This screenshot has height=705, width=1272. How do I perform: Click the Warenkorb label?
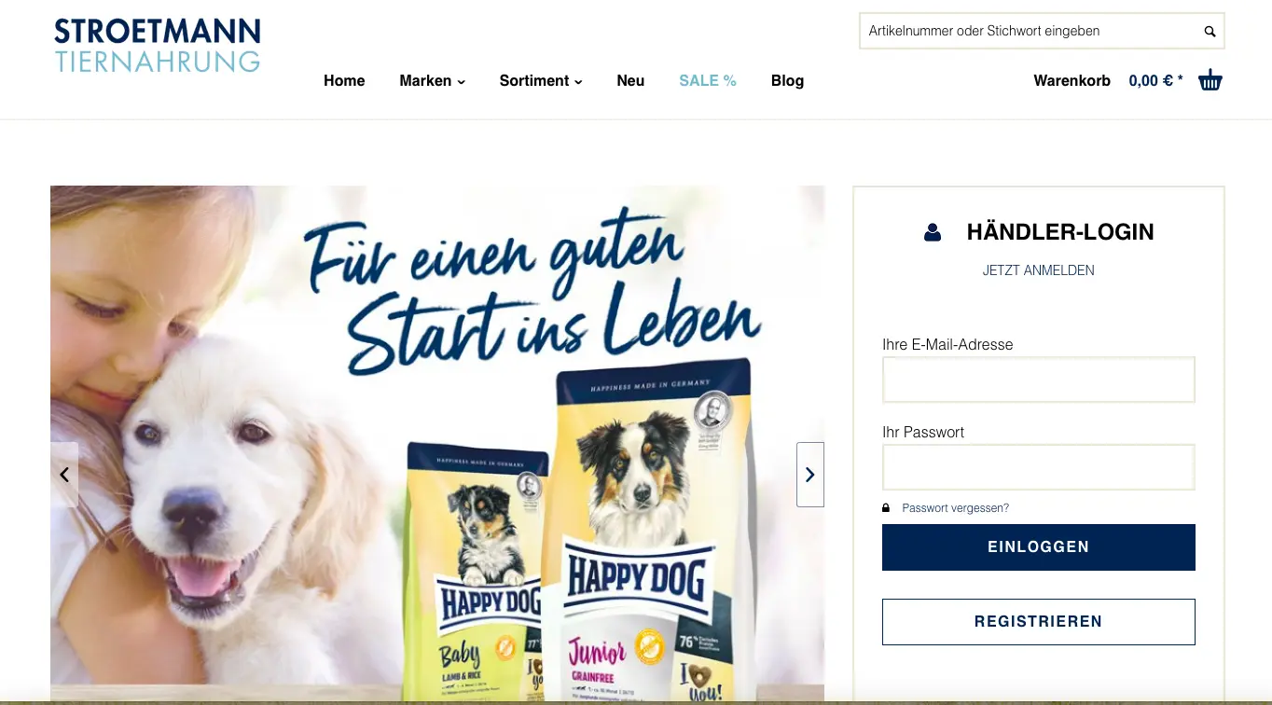click(1072, 81)
